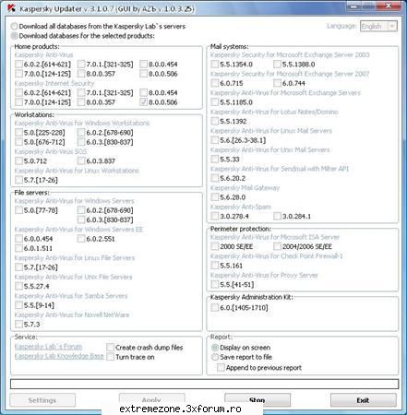
Task: Check Anti-Spam 3.0.284.1 box
Action: click(x=277, y=217)
